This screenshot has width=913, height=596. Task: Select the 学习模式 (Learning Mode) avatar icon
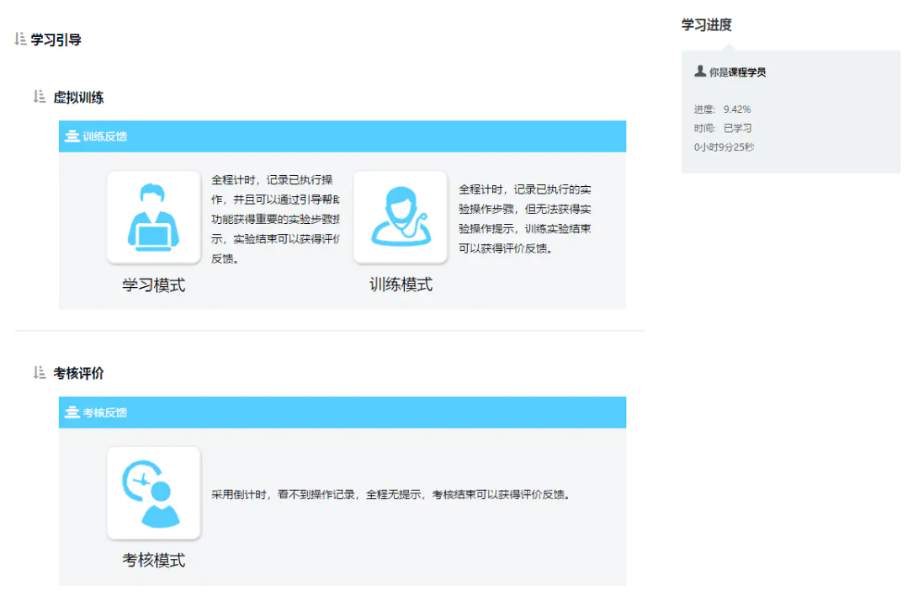click(x=153, y=216)
